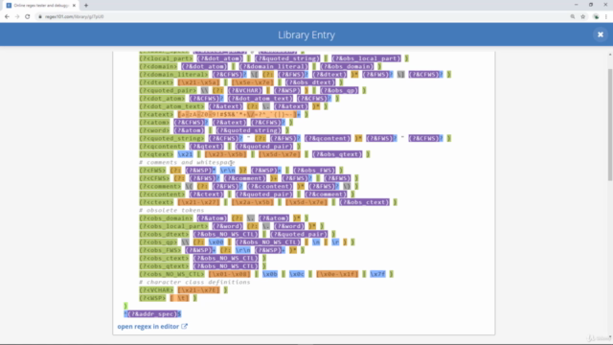Screen dimensions: 613x345
Task: Click the (?<ccontent> group name
Action: (162, 194)
